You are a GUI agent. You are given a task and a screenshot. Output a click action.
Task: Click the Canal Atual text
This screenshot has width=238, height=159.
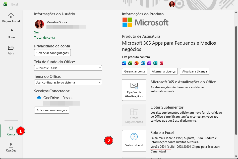(x=158, y=151)
